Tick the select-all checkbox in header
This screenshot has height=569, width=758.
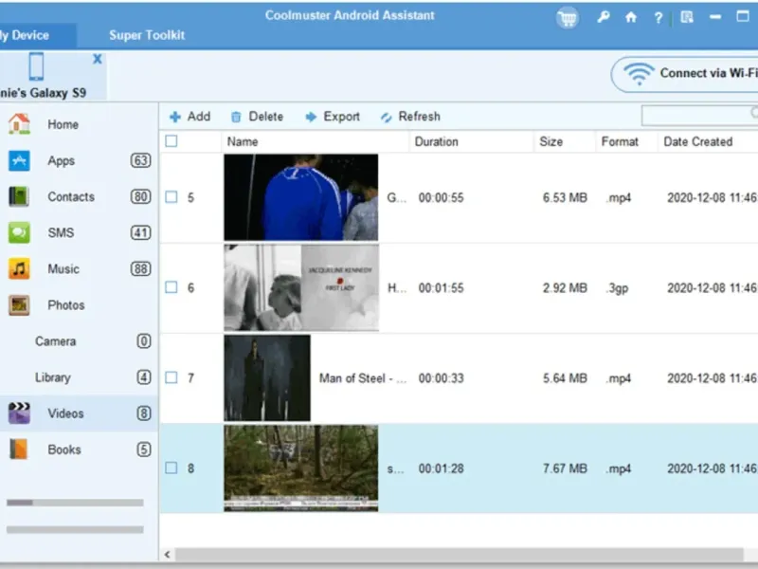171,141
